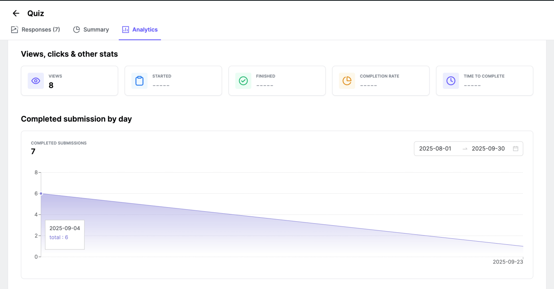Click the eye icon in Views card
Screen dimensions: 554x289
(36, 81)
